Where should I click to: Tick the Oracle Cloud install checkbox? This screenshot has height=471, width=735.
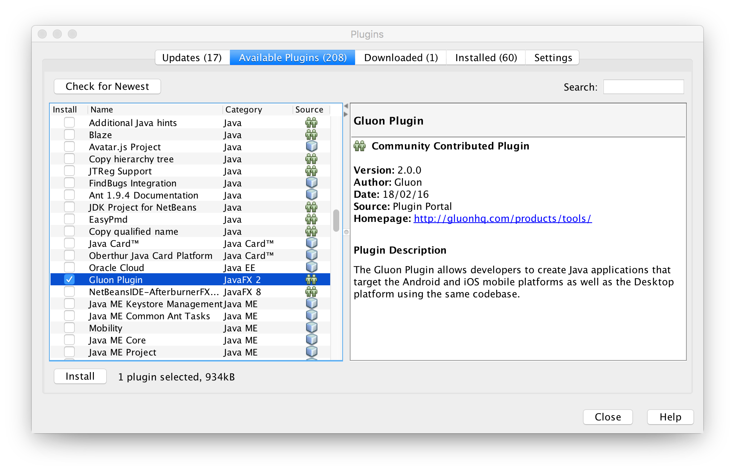point(69,268)
